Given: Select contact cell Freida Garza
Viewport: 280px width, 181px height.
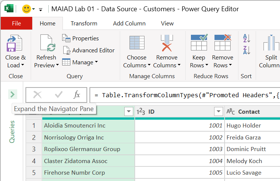Looking at the screenshot, I should (252, 138).
